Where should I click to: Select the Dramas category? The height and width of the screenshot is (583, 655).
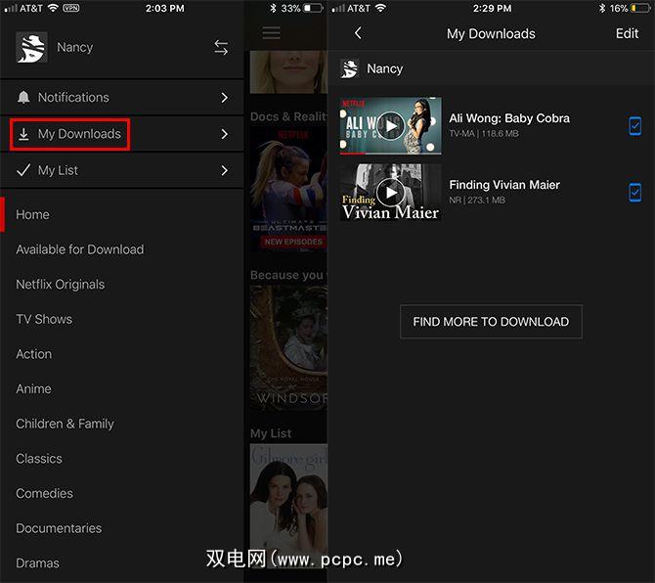coord(37,562)
